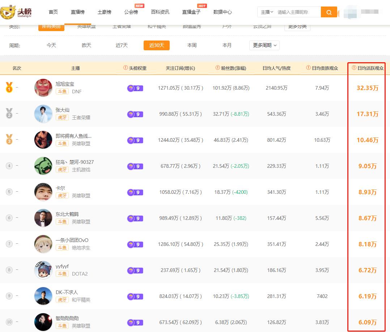The width and height of the screenshot is (390, 332).
Task: Click the 头榜 site logo
Action: [x=16, y=12]
